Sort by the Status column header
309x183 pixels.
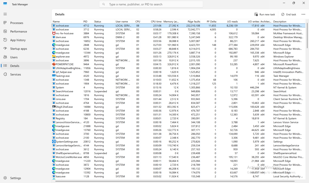(x=104, y=21)
